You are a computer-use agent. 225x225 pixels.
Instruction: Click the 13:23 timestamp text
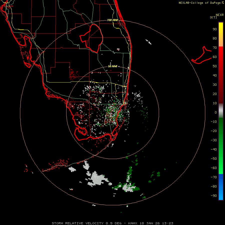tap(167, 223)
